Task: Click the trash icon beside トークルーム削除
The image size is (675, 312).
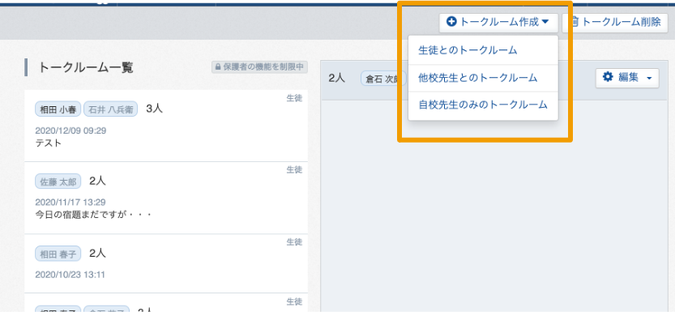Action: point(575,23)
